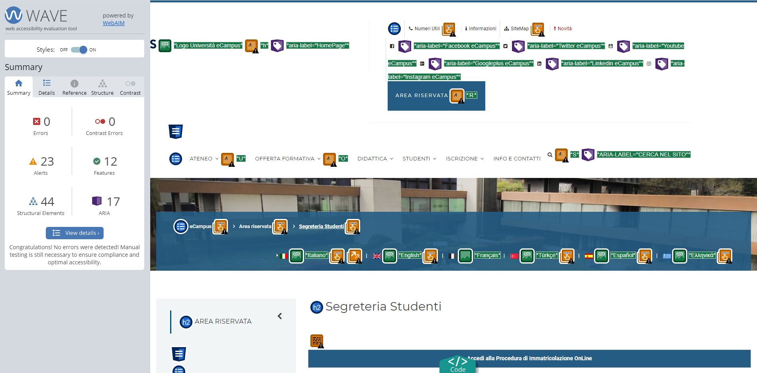The height and width of the screenshot is (373, 757).
Task: Open the WebAIM link
Action: click(x=114, y=23)
